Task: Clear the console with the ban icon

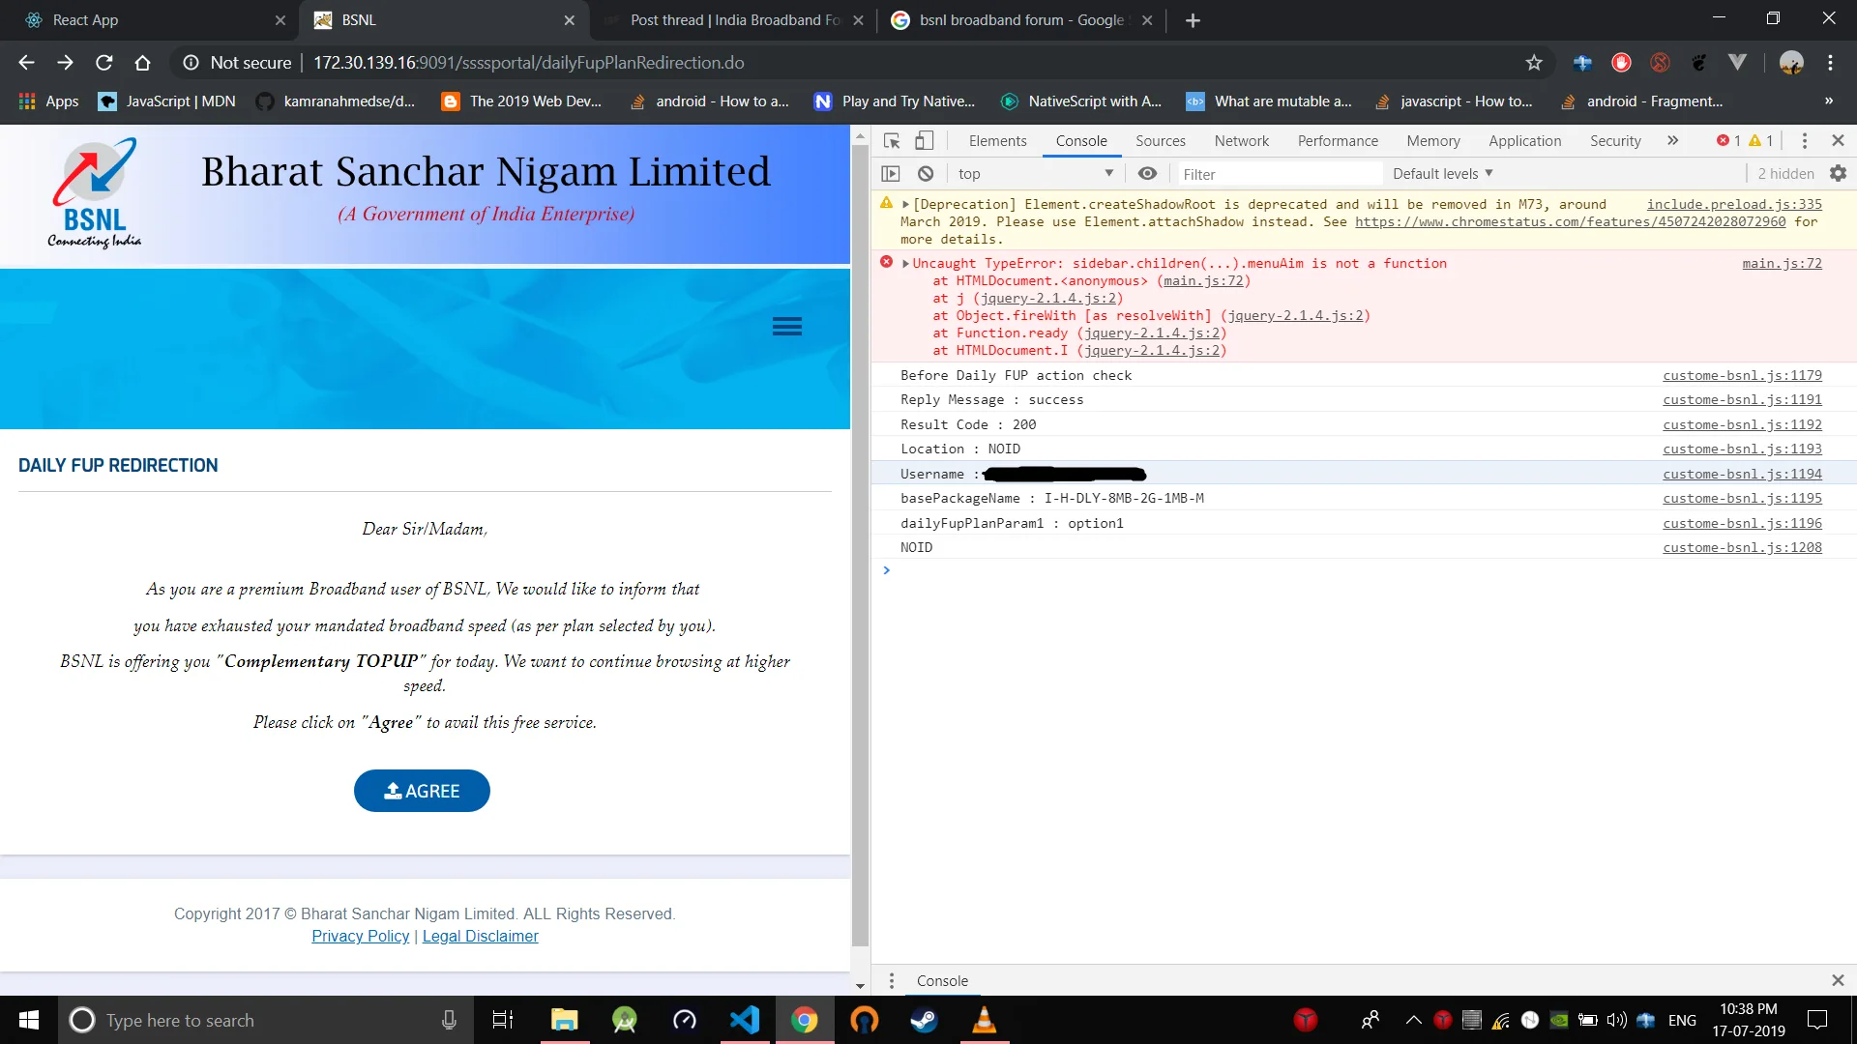Action: 926,174
